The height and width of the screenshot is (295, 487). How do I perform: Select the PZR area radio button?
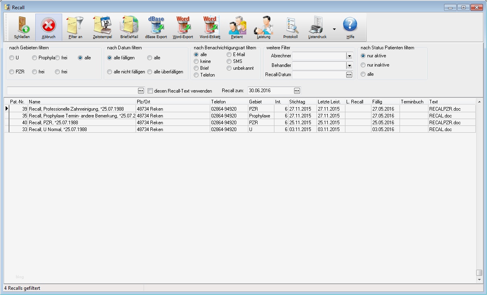tap(12, 72)
